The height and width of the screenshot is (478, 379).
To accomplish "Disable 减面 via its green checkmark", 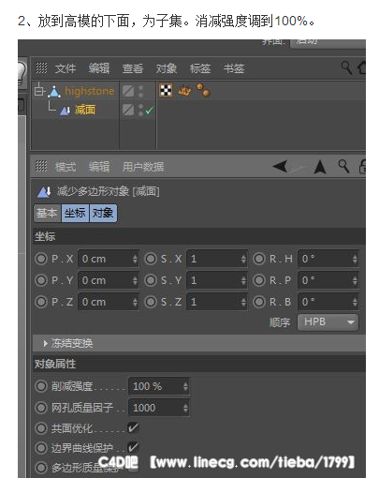I will [150, 110].
